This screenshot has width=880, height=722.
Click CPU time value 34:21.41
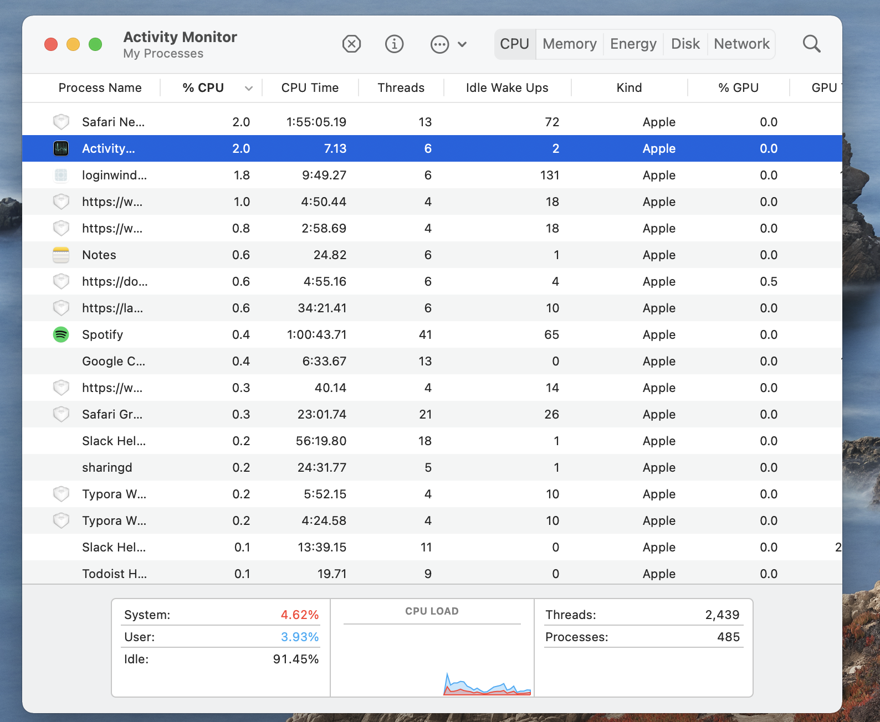coord(322,308)
